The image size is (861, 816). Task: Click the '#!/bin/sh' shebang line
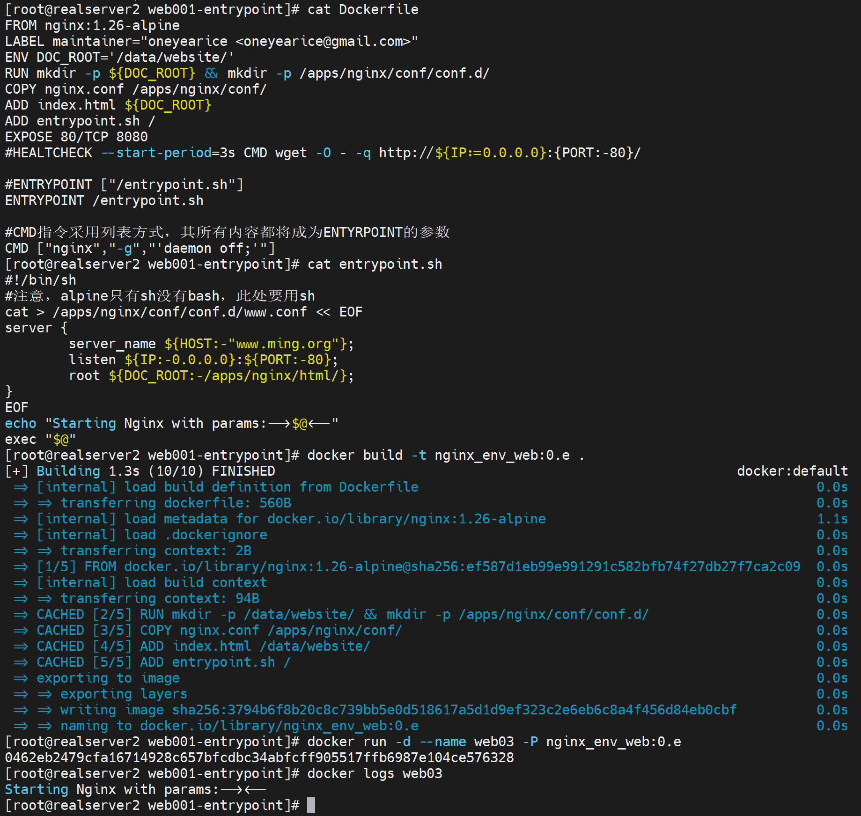pyautogui.click(x=40, y=280)
